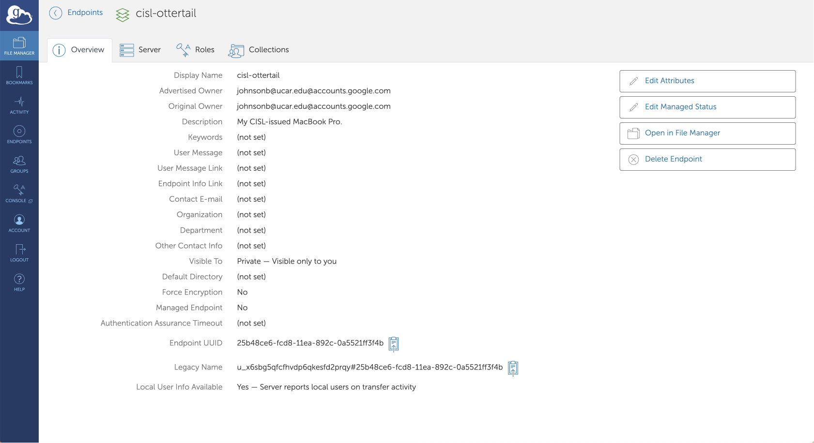The image size is (814, 443).
Task: Open Help in the sidebar
Action: click(19, 282)
